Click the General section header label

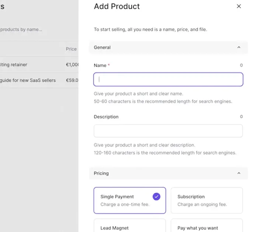click(102, 48)
